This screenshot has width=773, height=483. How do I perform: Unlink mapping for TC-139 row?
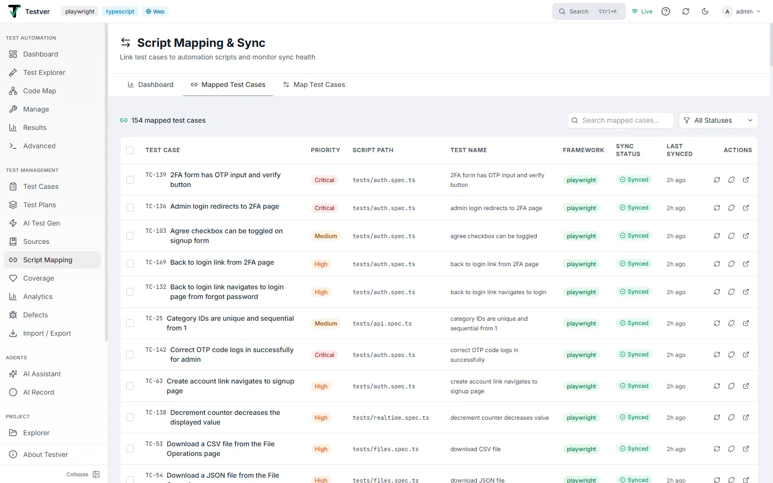pyautogui.click(x=731, y=180)
